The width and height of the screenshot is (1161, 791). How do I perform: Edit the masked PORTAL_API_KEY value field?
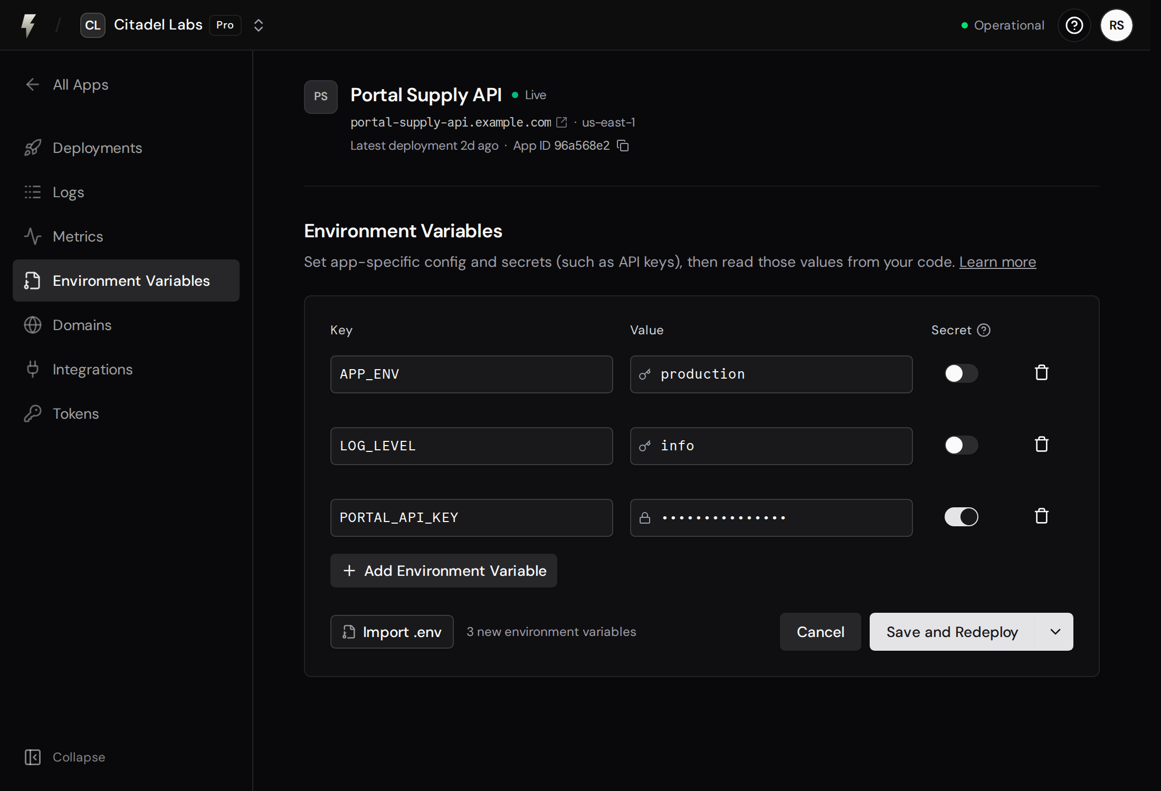click(x=772, y=518)
